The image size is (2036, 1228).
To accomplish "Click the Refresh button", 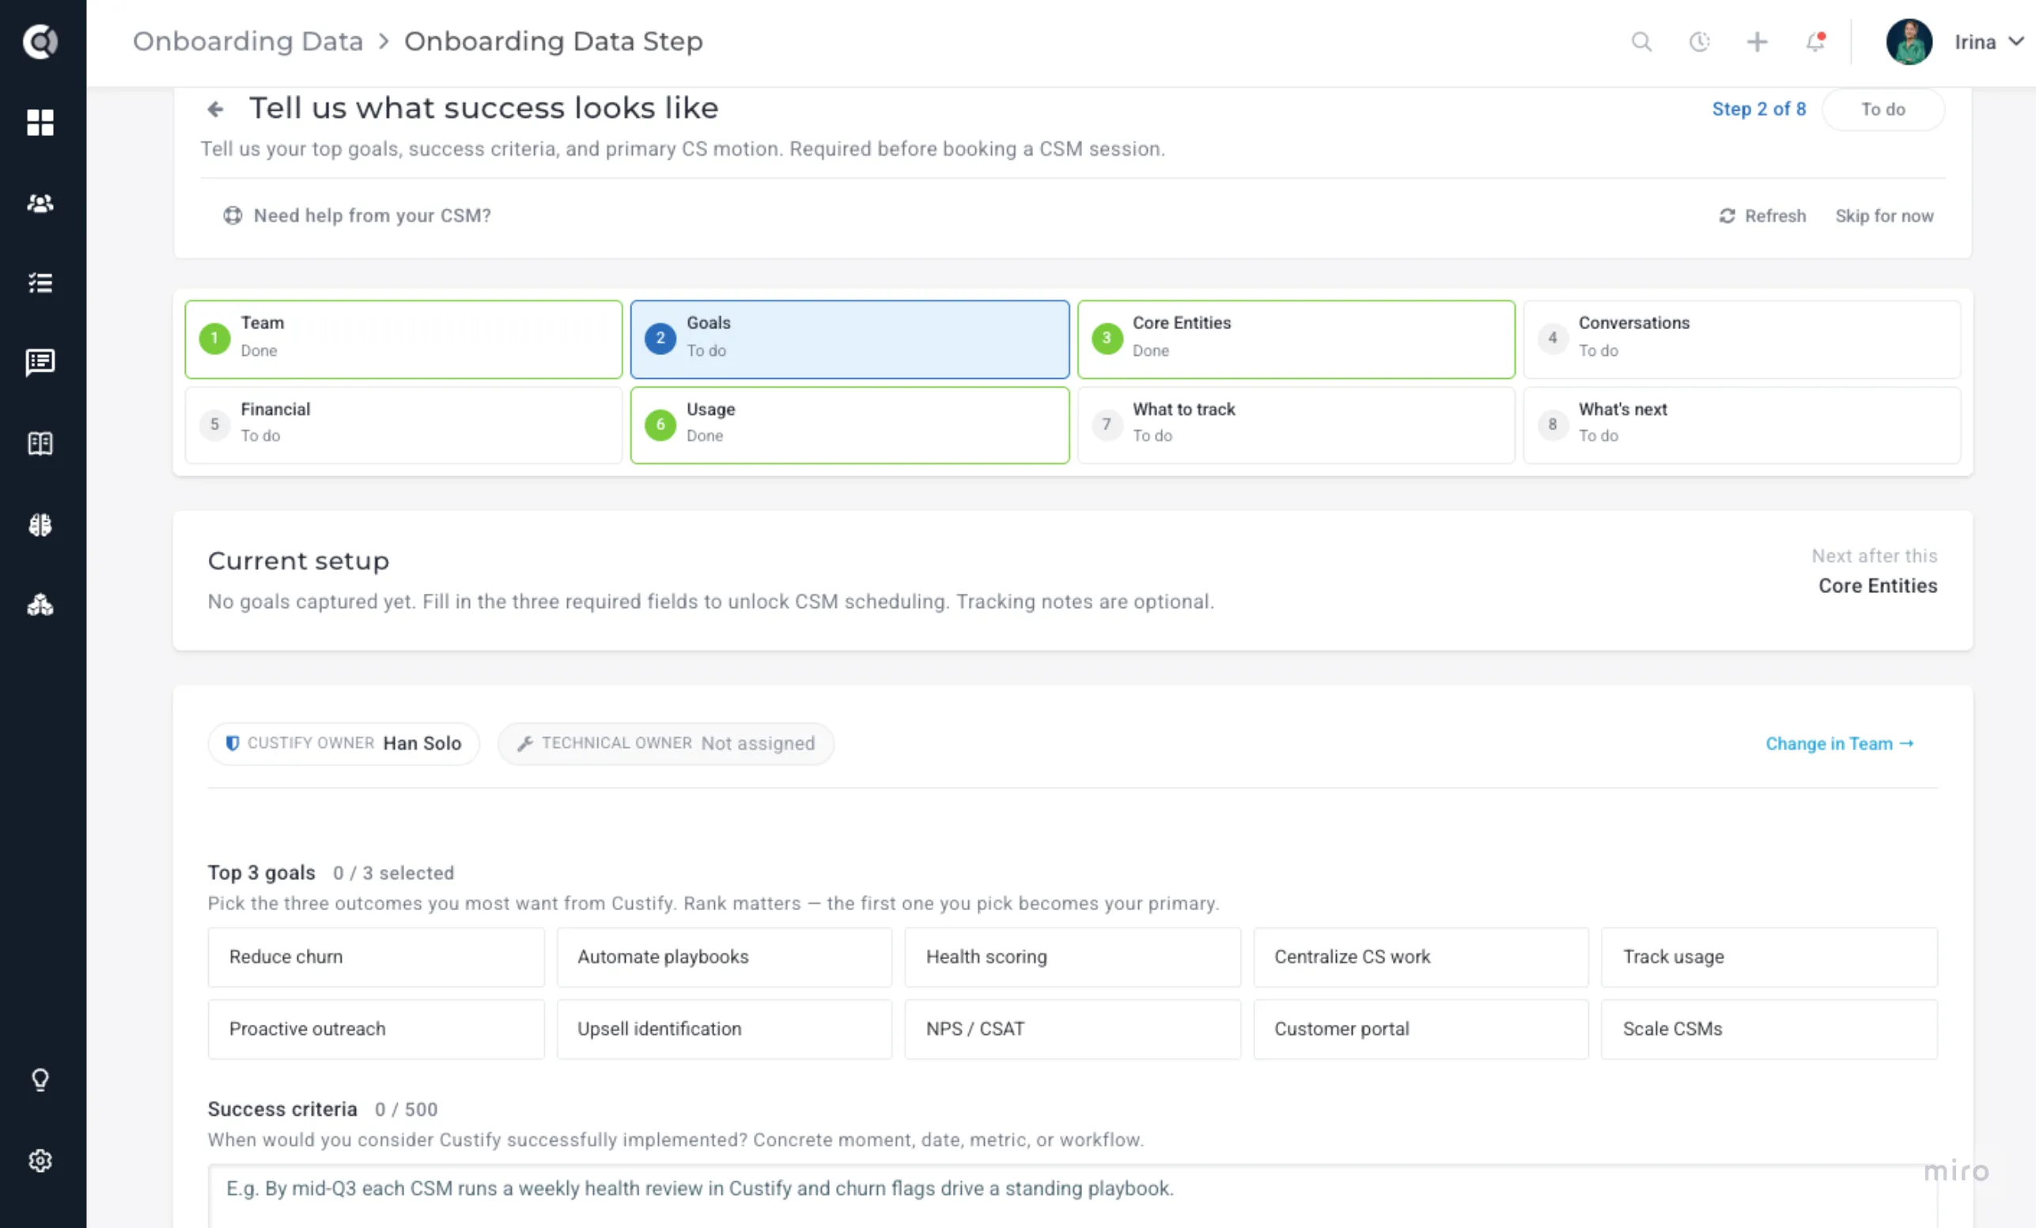I will [x=1762, y=216].
